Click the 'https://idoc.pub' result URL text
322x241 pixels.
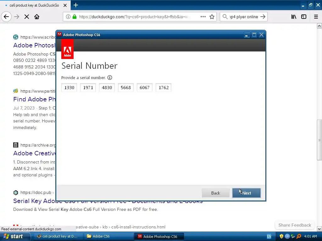tap(36, 192)
